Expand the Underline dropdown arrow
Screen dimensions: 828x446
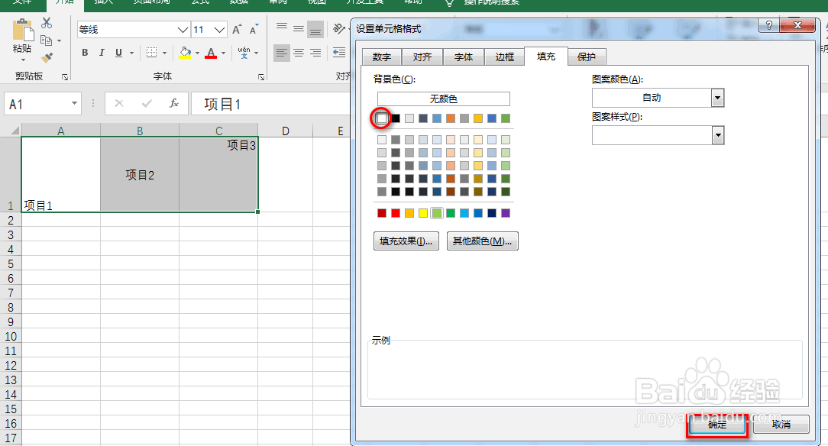click(131, 53)
